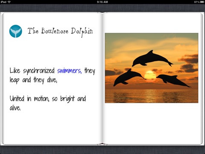Screen dimensions: 205x154
Task: Open the dolphins sunset picture
Action: coord(152,68)
